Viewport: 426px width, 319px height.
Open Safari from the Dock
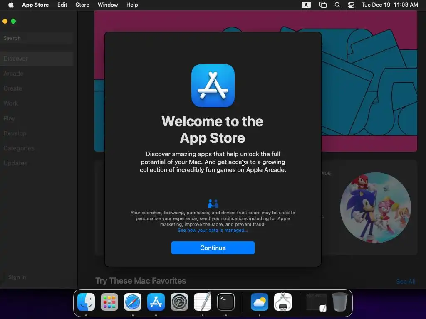click(x=133, y=302)
